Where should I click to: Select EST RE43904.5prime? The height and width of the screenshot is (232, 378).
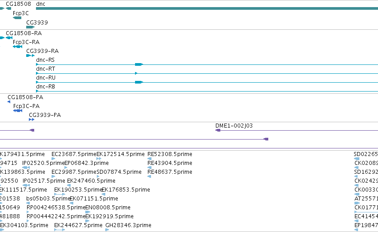click(170, 163)
